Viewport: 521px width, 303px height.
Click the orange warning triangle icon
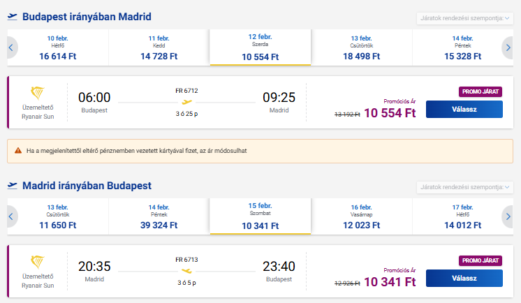[18, 151]
